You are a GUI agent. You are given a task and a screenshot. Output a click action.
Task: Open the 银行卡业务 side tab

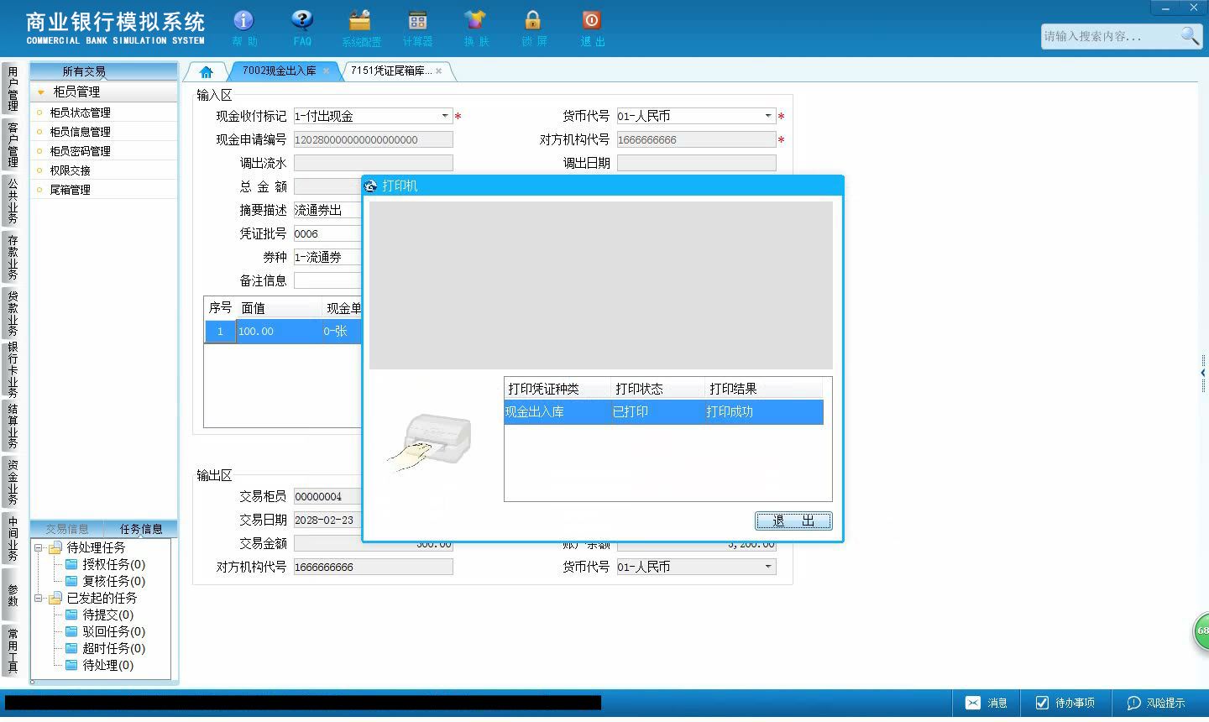(12, 369)
